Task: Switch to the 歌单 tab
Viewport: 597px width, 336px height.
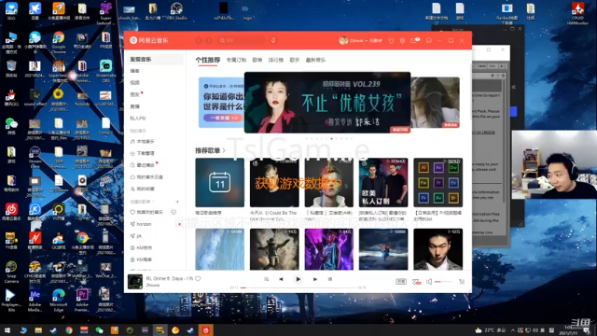Action: pos(257,60)
